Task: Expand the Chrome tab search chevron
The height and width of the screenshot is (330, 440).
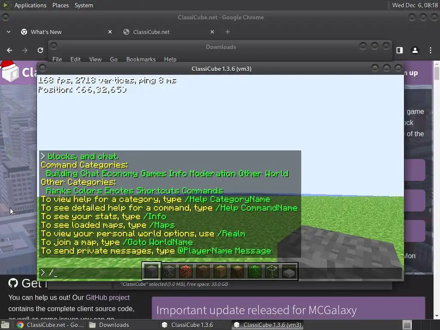Action: [9, 32]
